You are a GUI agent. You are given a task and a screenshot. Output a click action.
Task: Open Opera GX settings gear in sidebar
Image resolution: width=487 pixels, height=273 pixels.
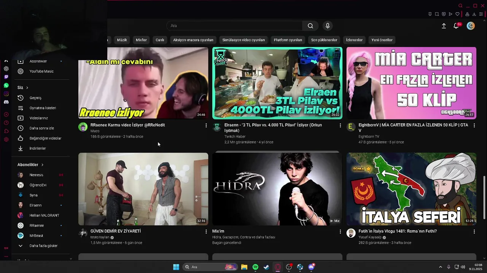coord(6,140)
